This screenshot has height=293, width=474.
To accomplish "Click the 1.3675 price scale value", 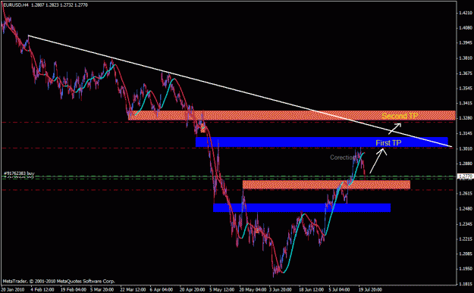I will click(x=466, y=73).
